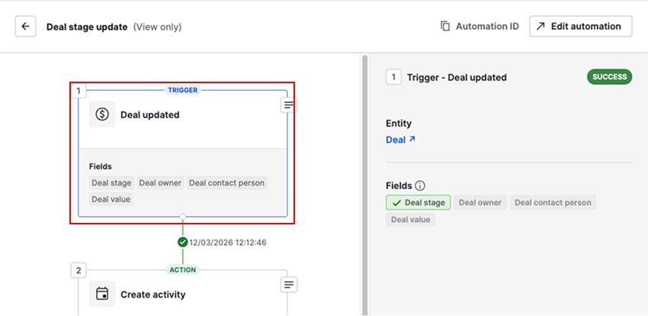Select checked Deal stage field chip
The image size is (648, 316).
(419, 202)
